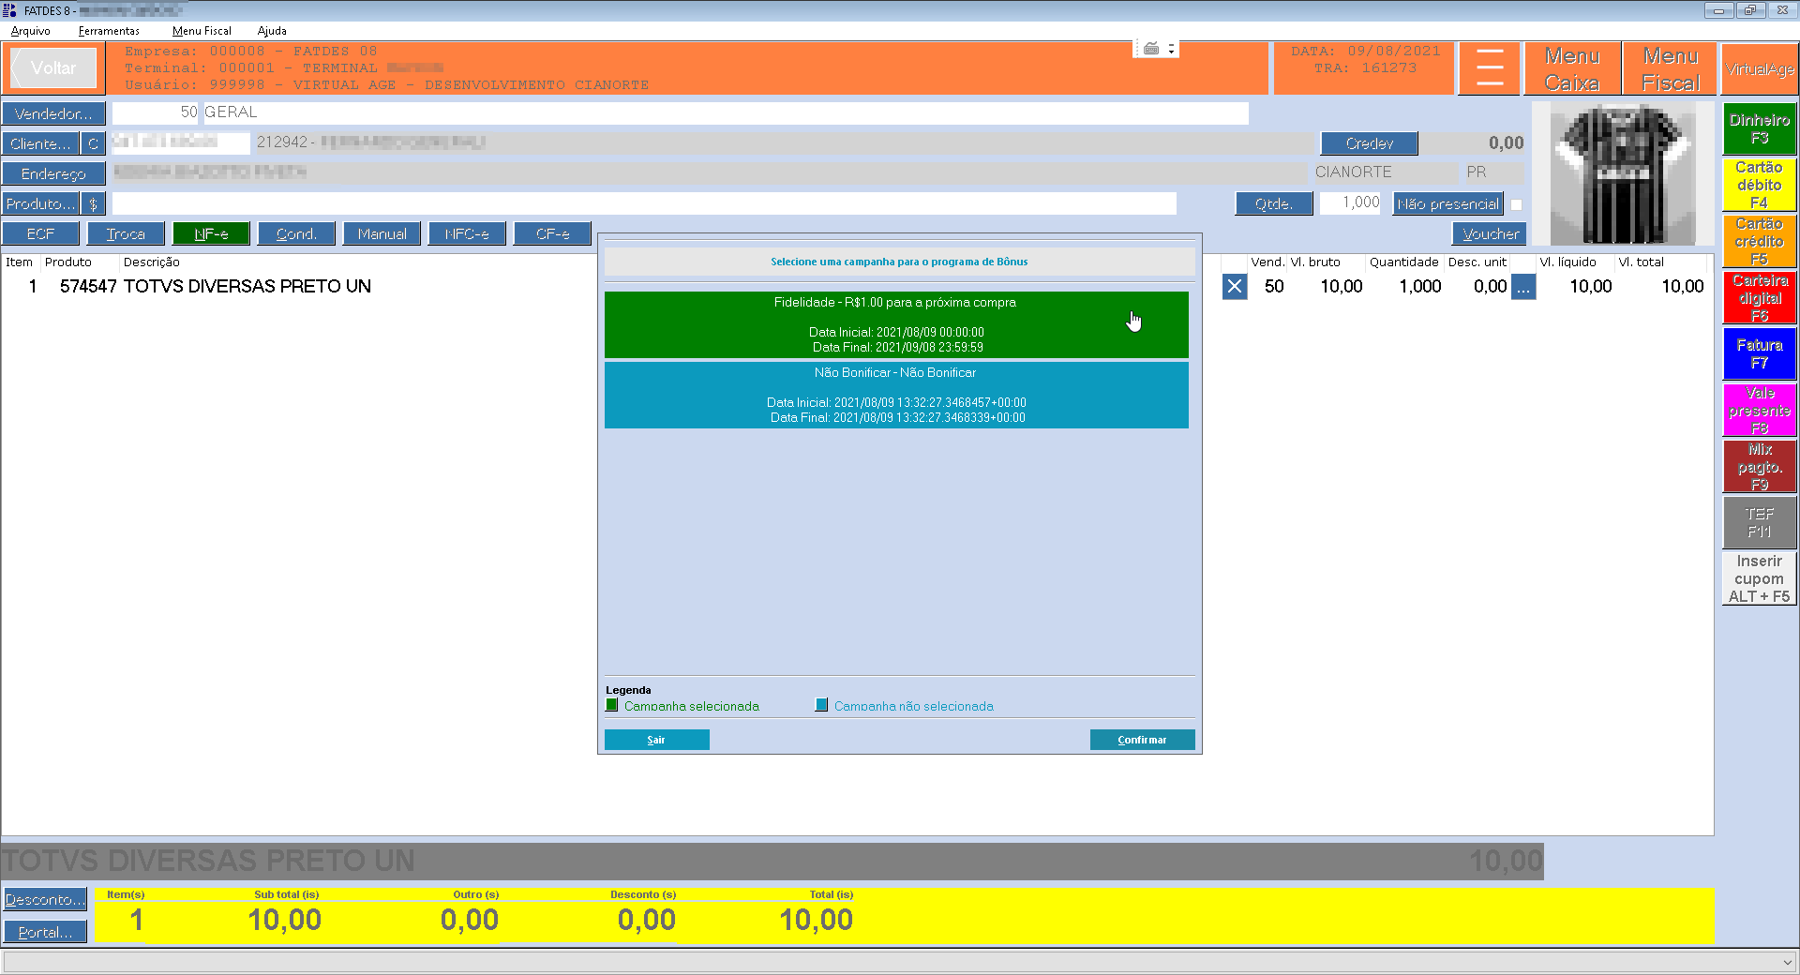Click the Quantidade column header
The image size is (1800, 975).
tap(1403, 262)
